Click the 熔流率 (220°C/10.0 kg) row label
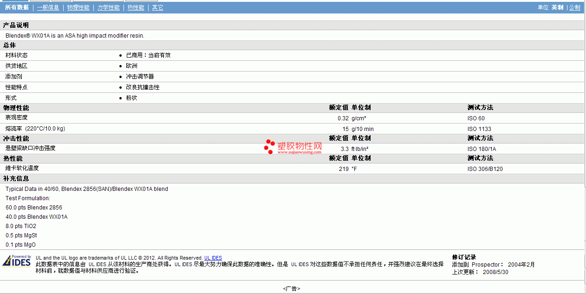Image resolution: width=586 pixels, height=294 pixels. (x=35, y=129)
